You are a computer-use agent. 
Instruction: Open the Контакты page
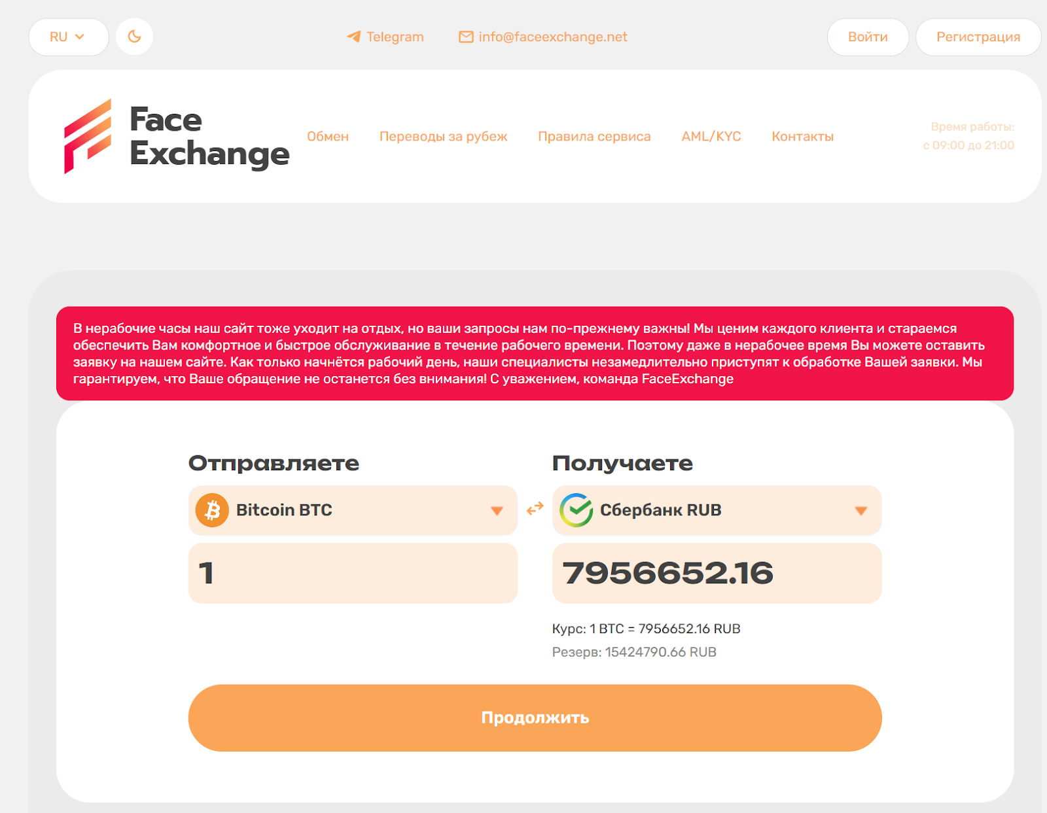click(x=803, y=137)
